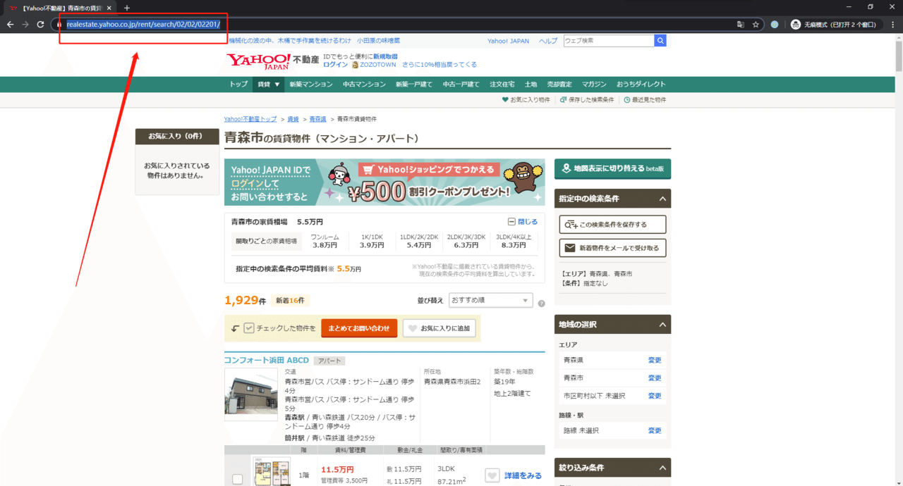Open the コンフォート浜田 ABCD listing title
Viewport: 903px width, 486px height.
[267, 361]
